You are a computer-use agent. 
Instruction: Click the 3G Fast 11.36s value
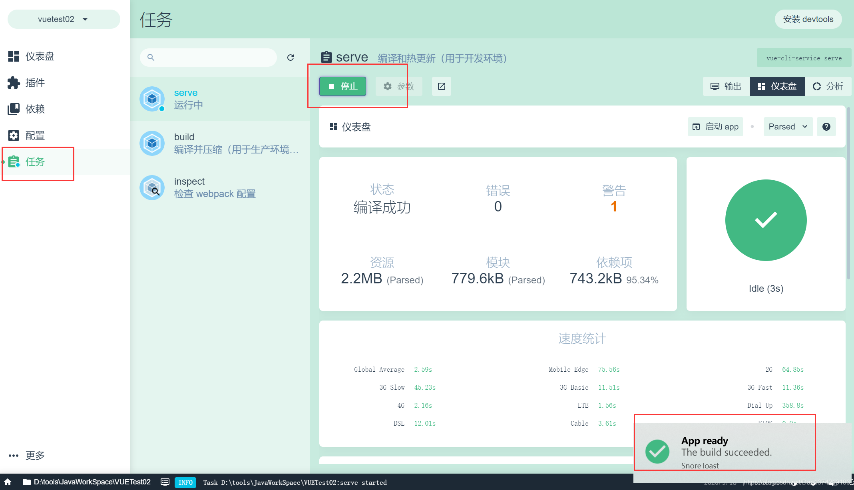click(x=793, y=387)
